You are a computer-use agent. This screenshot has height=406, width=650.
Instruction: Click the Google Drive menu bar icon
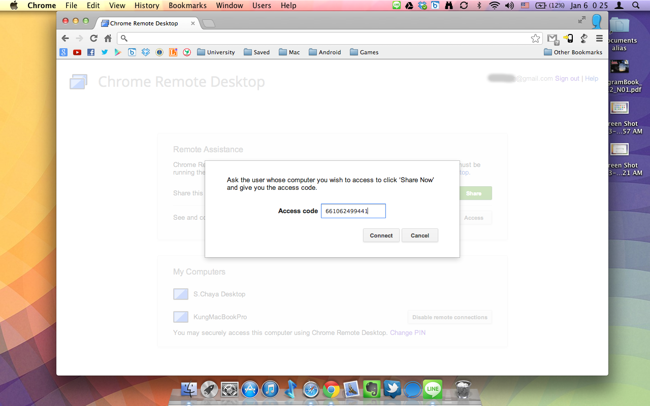(x=410, y=5)
